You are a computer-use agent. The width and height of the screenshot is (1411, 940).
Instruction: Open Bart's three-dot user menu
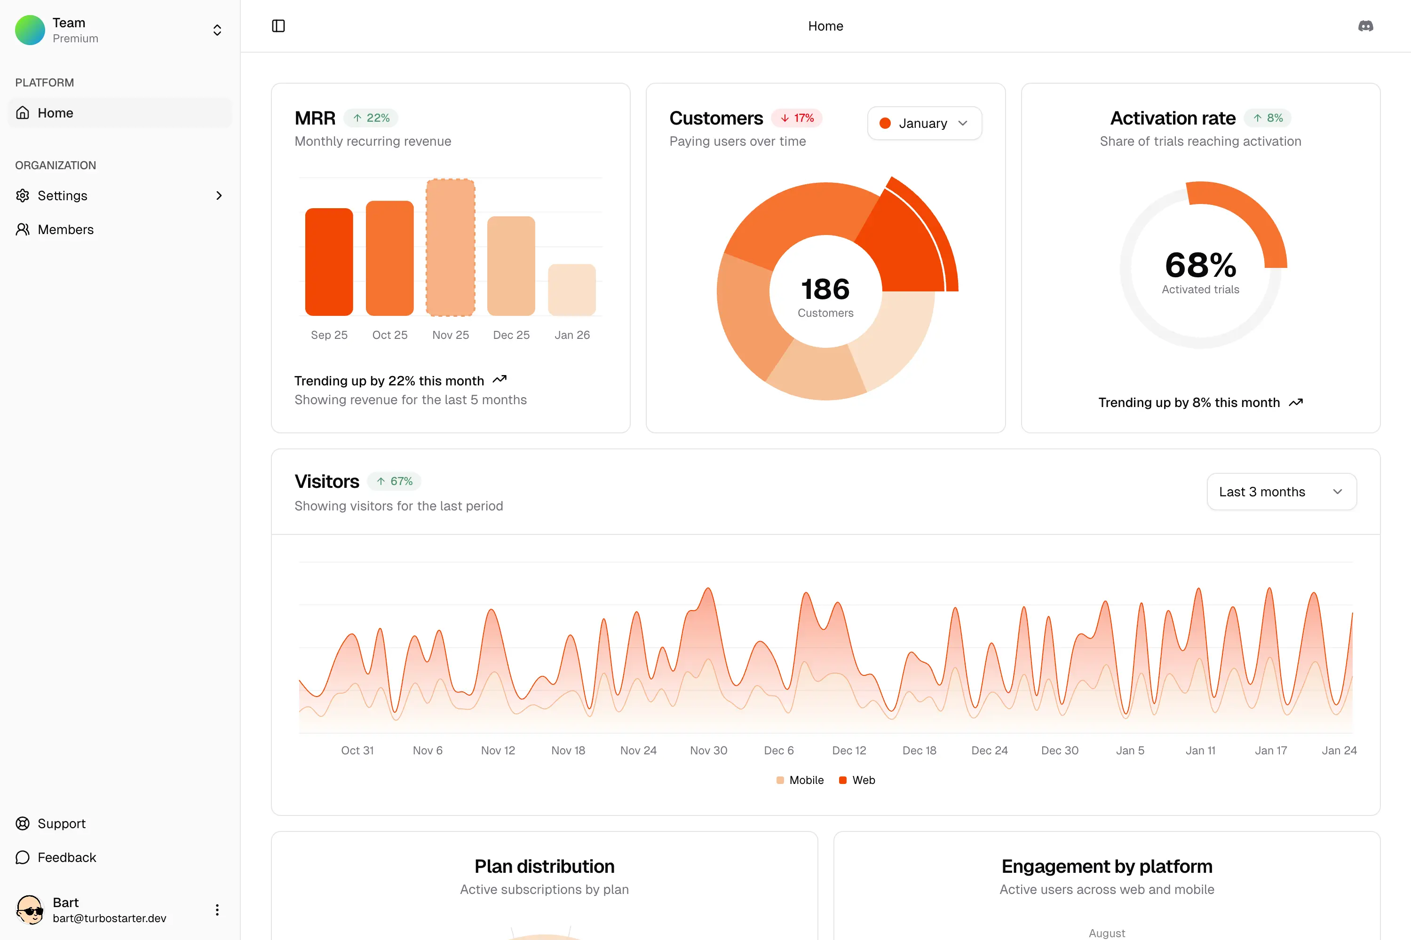tap(217, 909)
